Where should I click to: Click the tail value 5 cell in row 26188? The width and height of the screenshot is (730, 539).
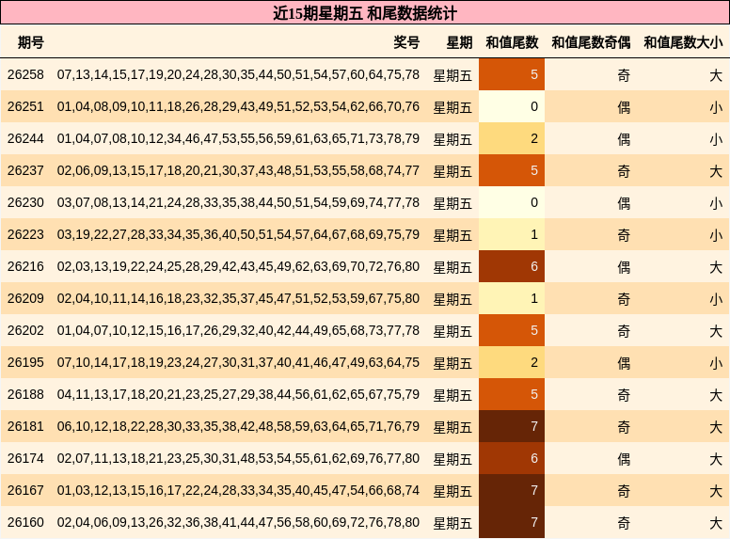(512, 394)
